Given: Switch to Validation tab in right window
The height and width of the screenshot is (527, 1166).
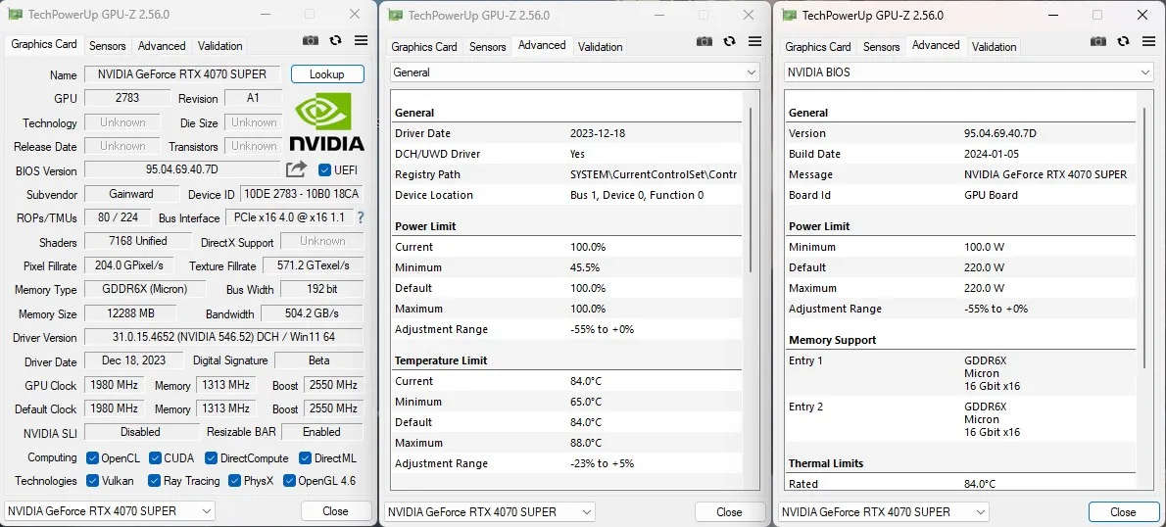Looking at the screenshot, I should (x=994, y=46).
